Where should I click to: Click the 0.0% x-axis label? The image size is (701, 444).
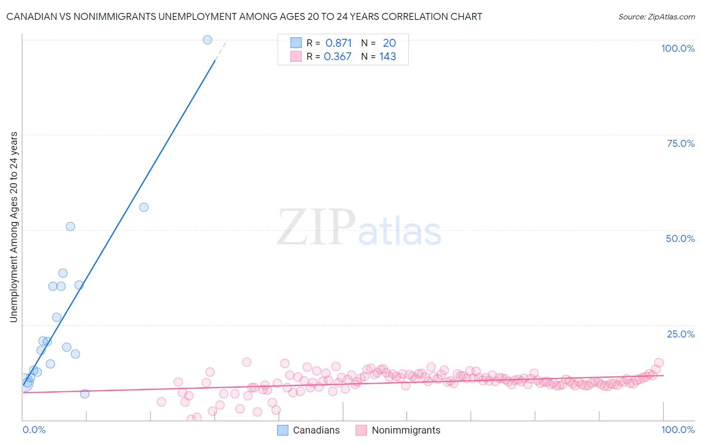tap(34, 430)
